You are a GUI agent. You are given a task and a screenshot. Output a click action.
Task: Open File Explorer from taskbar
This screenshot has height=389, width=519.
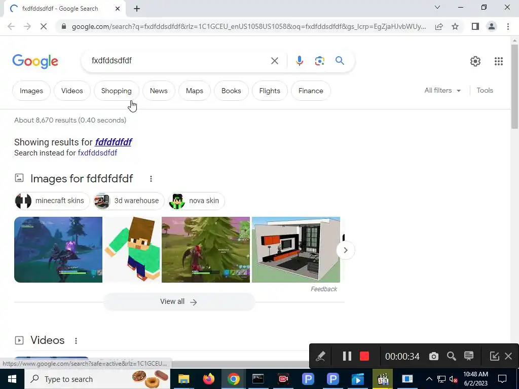[183, 379]
